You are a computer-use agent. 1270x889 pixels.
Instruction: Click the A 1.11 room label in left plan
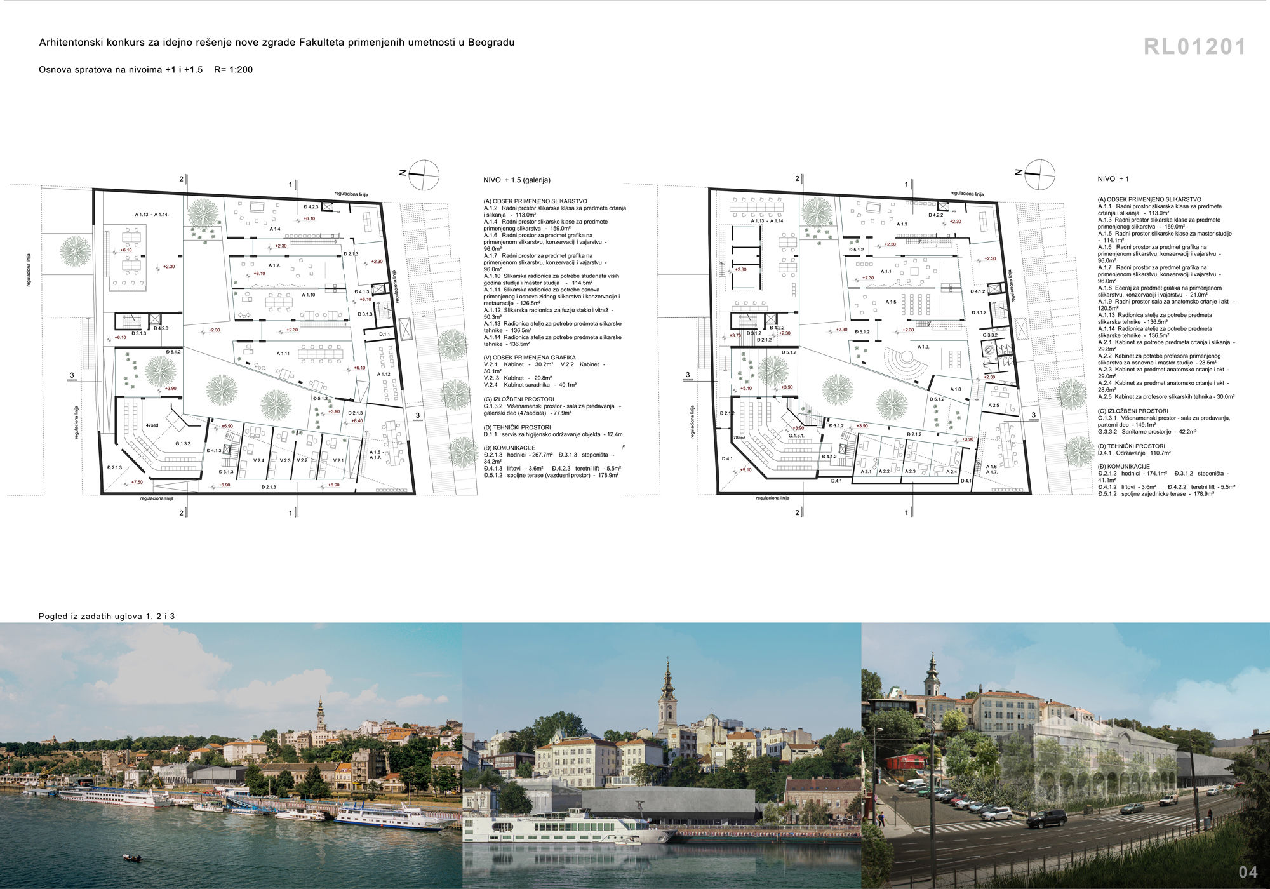tap(283, 354)
